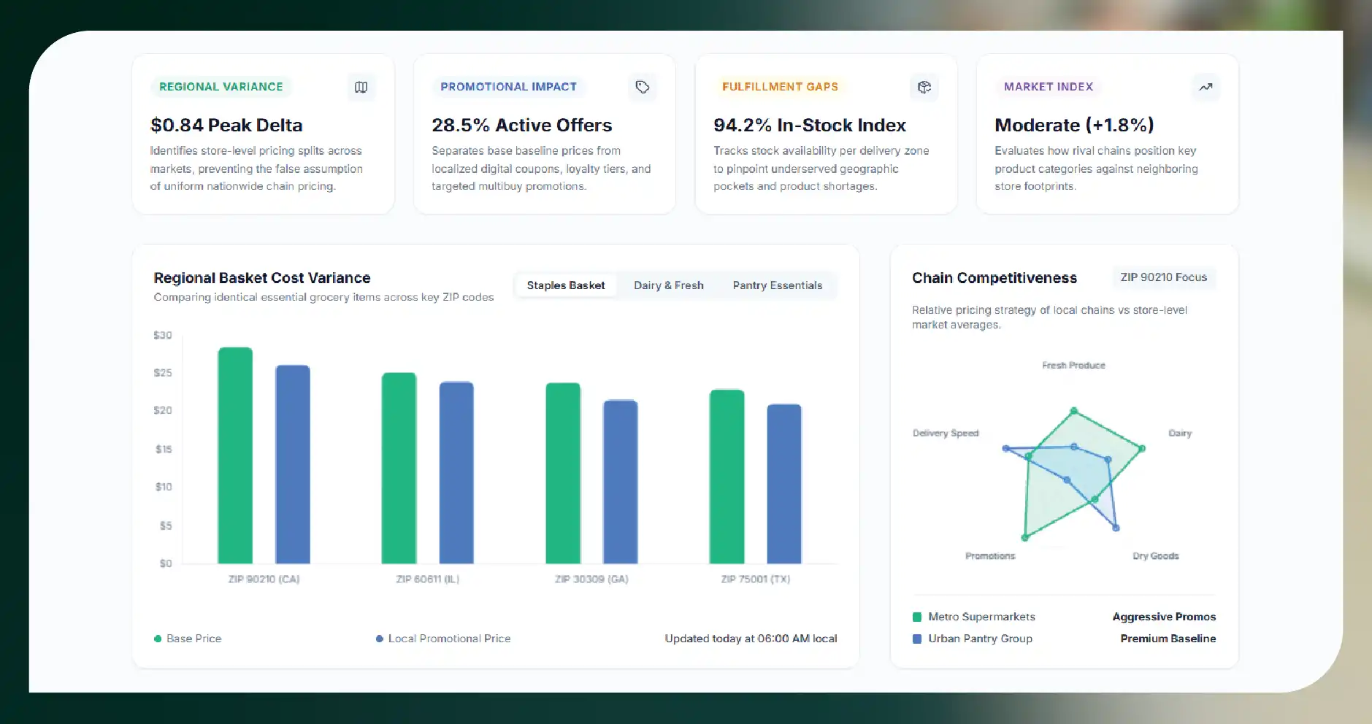This screenshot has height=724, width=1372.
Task: Click the green base price bar for ZIP 90210
Action: (235, 455)
